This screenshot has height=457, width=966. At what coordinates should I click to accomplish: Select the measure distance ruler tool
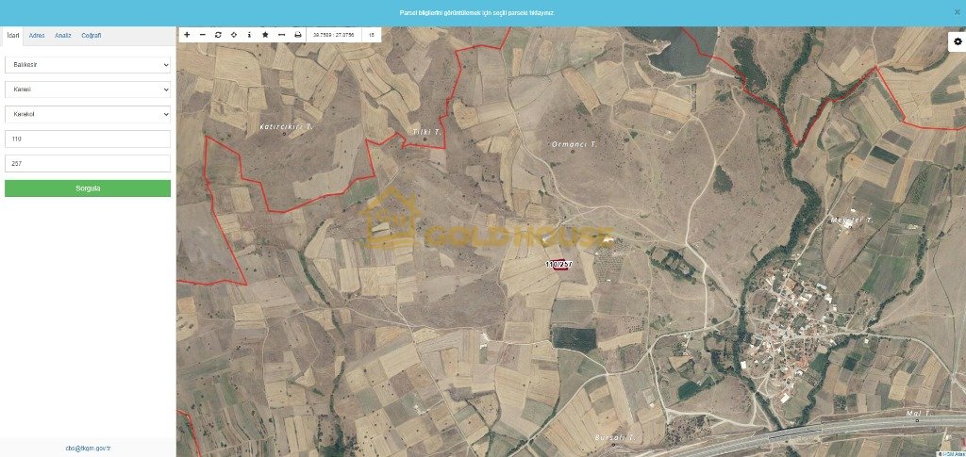coord(281,35)
